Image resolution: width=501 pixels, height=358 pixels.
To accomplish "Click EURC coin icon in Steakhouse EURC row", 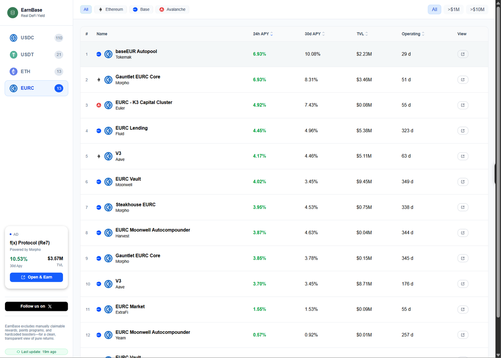I will tap(109, 207).
